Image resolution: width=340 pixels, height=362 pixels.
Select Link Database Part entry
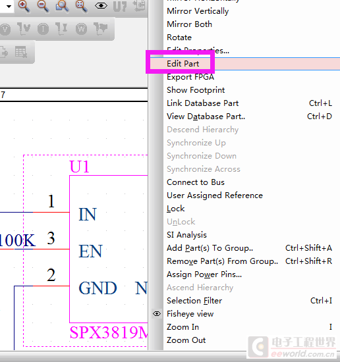click(202, 103)
